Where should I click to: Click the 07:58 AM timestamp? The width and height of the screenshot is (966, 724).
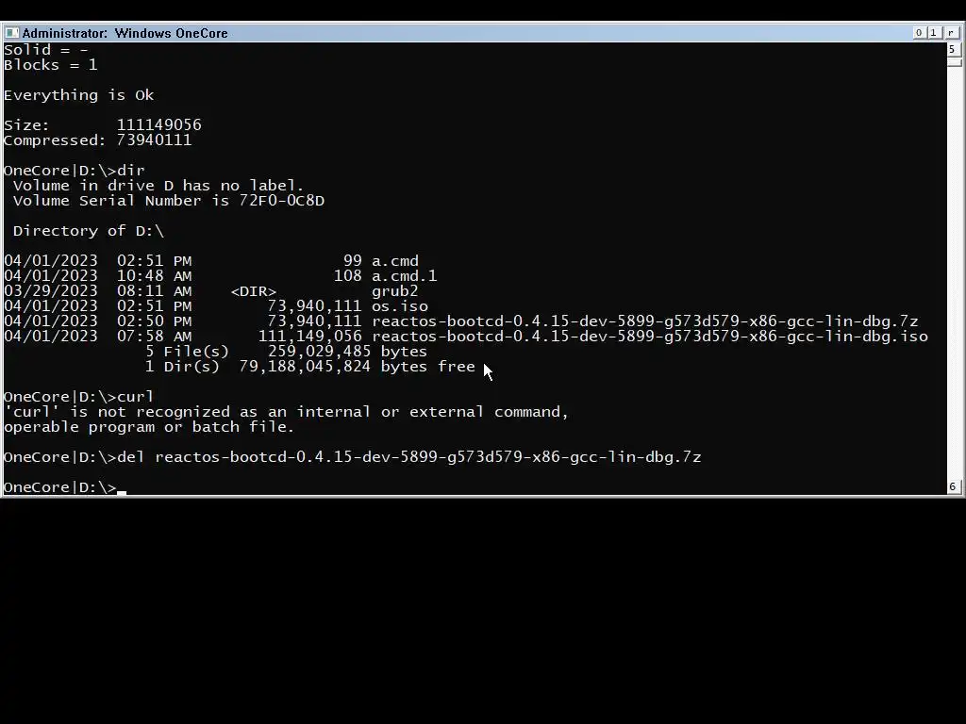pos(154,337)
